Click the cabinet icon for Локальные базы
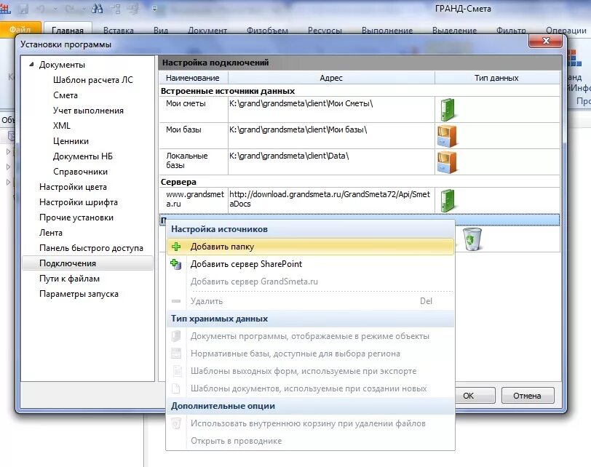 [x=447, y=162]
